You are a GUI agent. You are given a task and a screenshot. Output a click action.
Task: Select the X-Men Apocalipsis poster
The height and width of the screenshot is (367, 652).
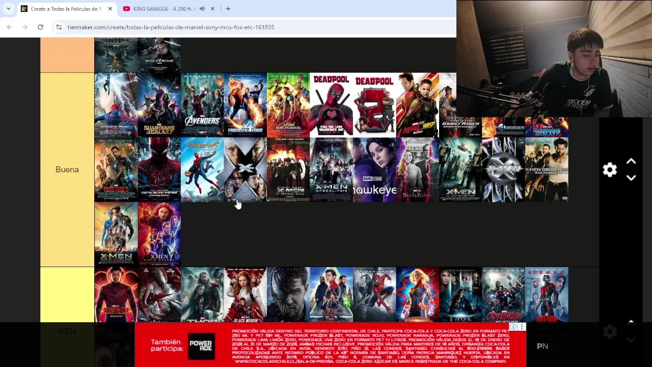click(331, 170)
